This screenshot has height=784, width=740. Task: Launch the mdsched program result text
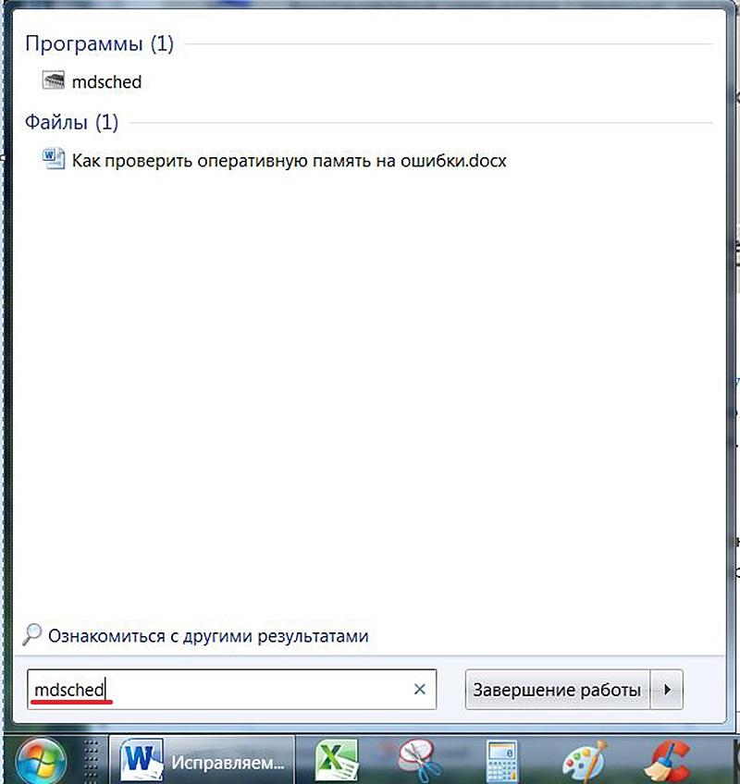106,82
